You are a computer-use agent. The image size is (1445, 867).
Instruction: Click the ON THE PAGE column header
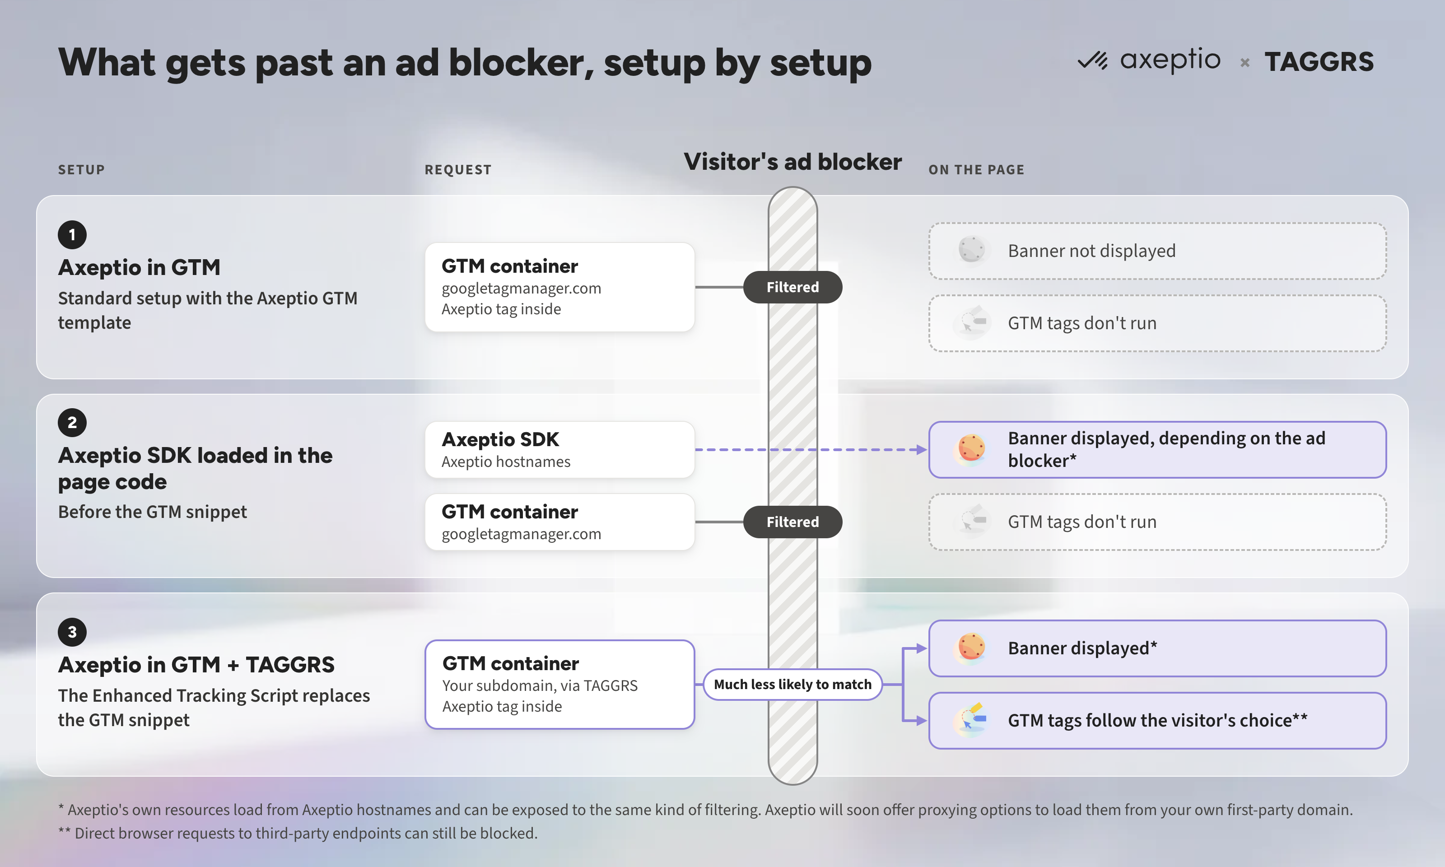pyautogui.click(x=976, y=169)
